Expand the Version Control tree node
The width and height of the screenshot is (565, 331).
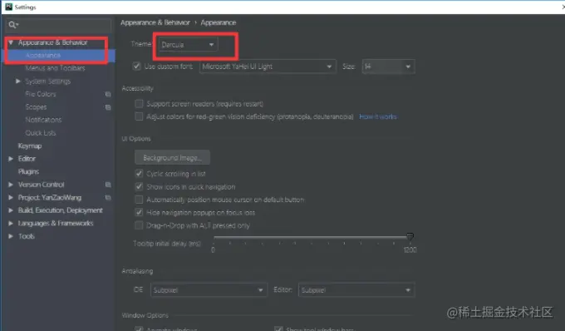point(11,185)
